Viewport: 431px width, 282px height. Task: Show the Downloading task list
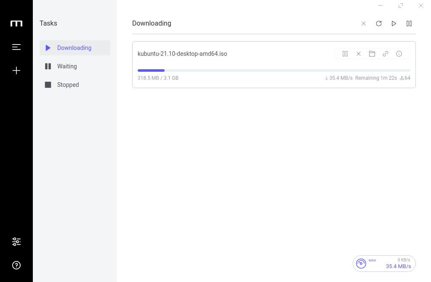[x=75, y=48]
